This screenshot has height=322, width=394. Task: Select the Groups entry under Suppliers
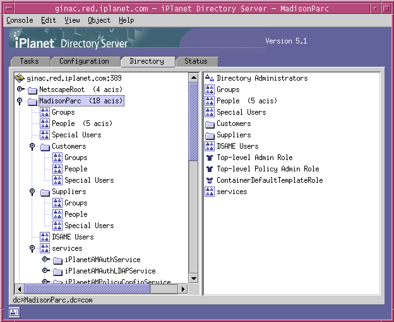pos(76,203)
